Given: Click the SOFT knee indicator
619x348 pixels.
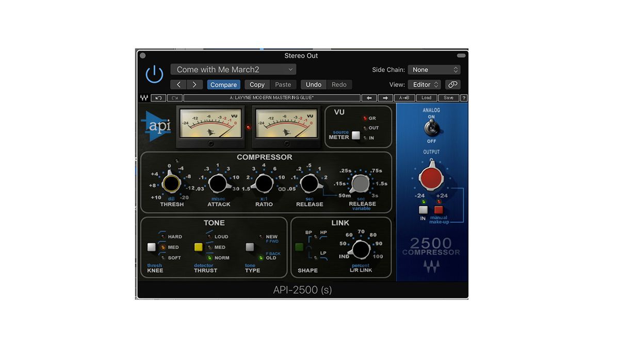Looking at the screenshot, I should 164,258.
